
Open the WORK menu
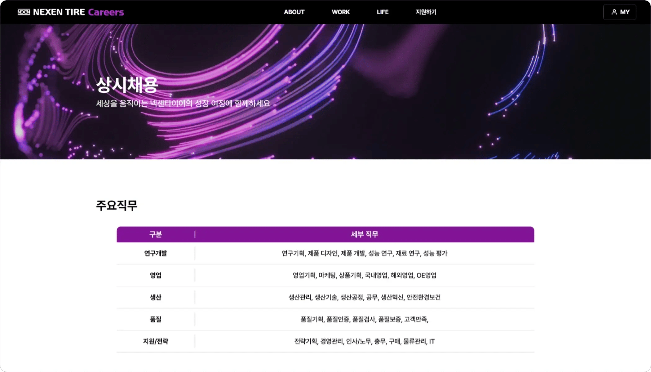(x=340, y=12)
